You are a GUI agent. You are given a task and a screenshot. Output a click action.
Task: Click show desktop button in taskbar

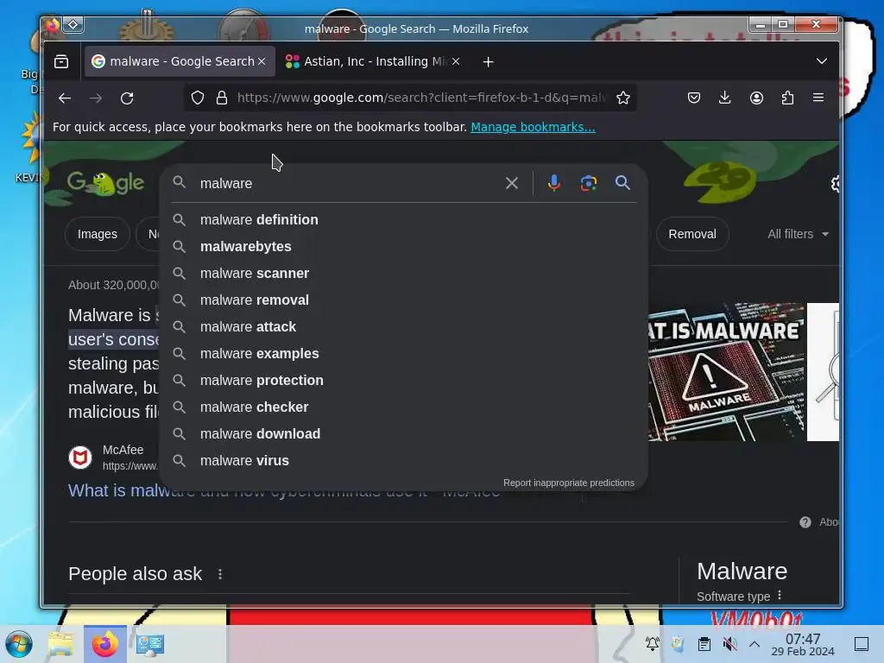(x=862, y=644)
